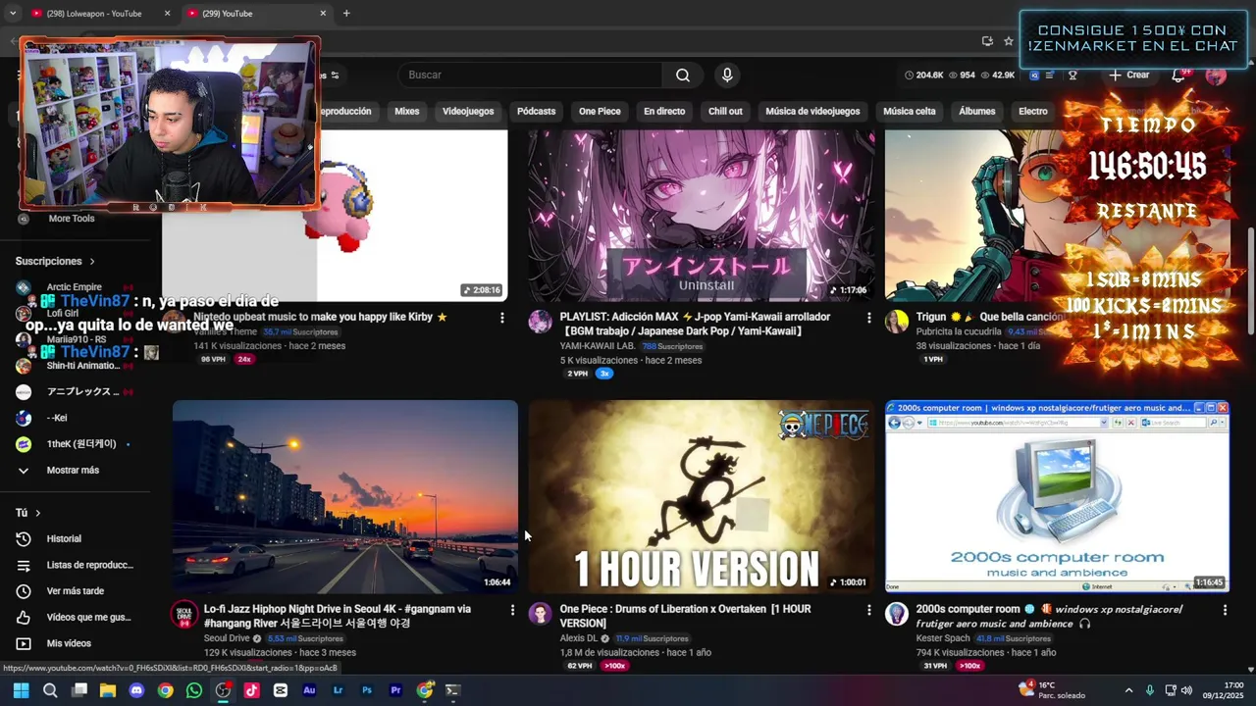The height and width of the screenshot is (706, 1256).
Task: Open Listas de reproducción in sidebar
Action: tap(88, 565)
